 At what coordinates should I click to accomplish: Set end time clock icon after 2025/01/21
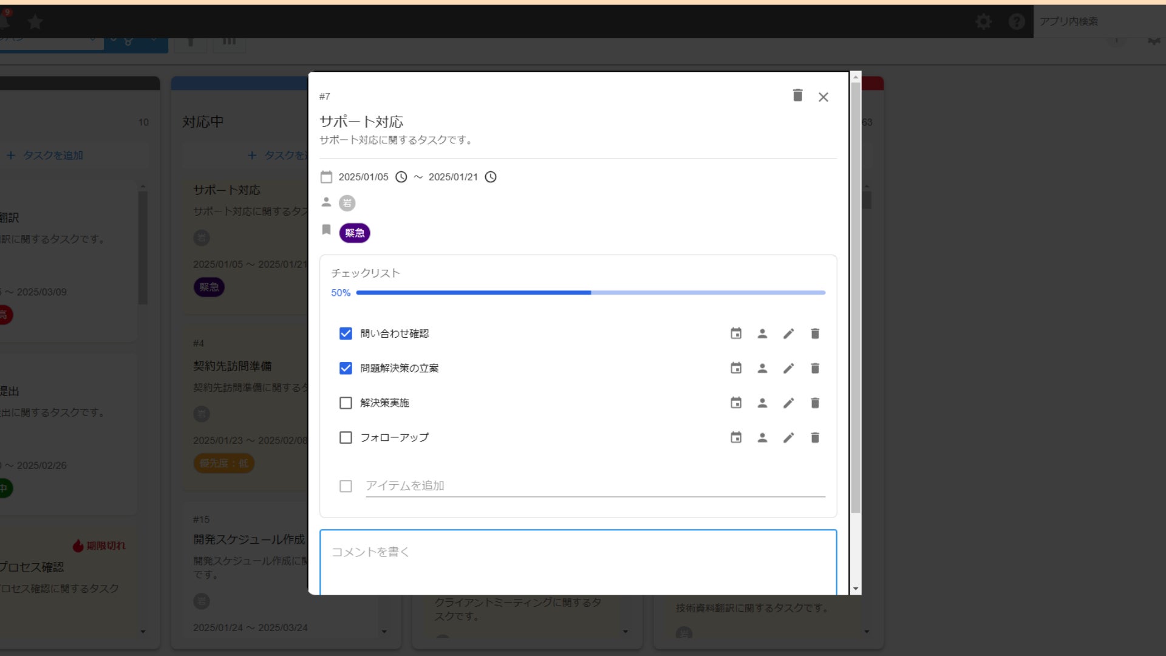(x=491, y=177)
